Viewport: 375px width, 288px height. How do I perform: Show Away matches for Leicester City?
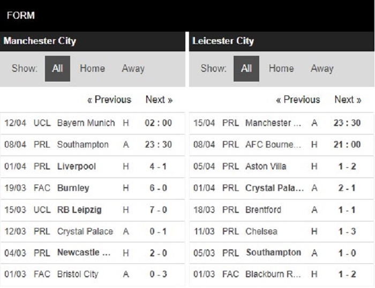(322, 69)
